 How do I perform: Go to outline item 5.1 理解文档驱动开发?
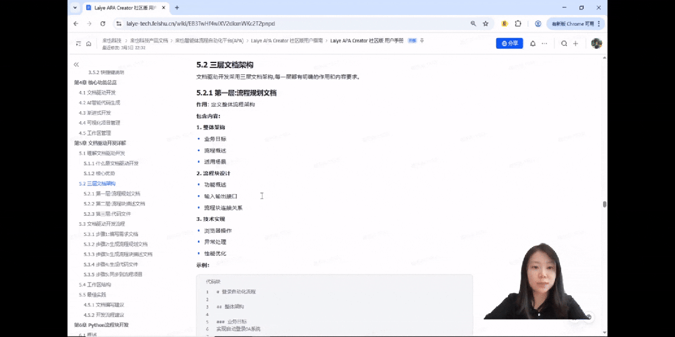point(102,153)
